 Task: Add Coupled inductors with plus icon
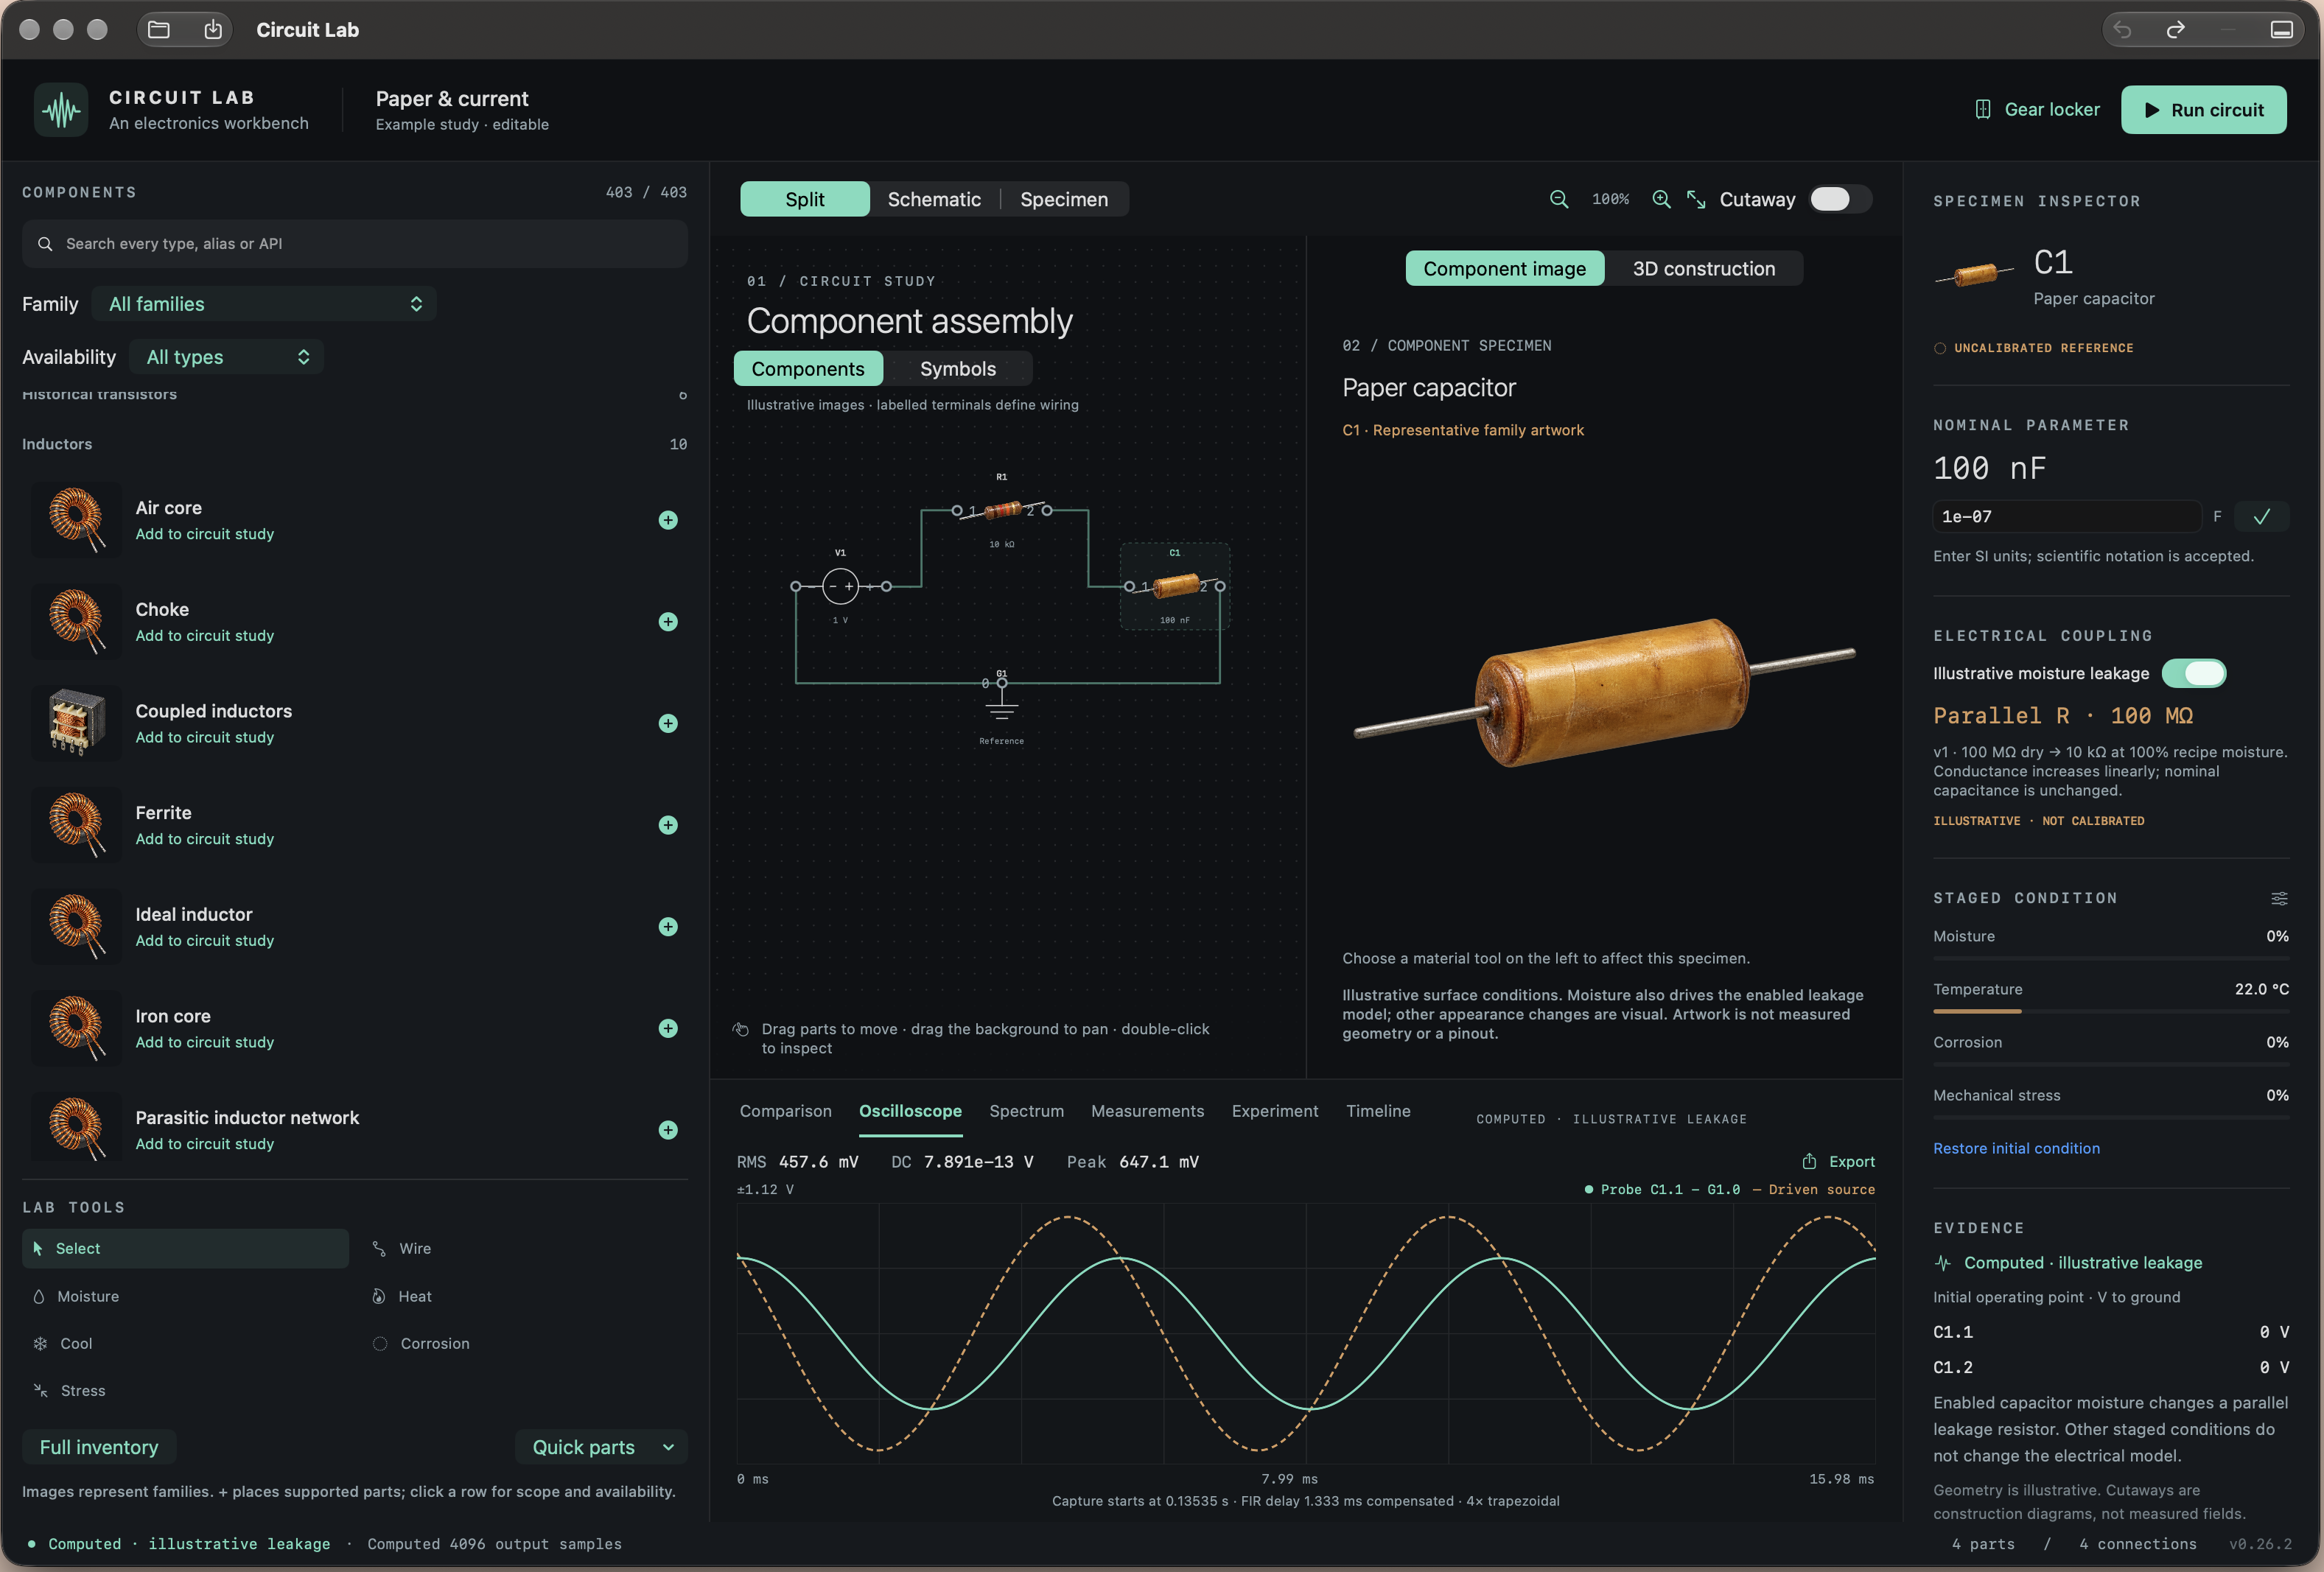click(x=668, y=723)
